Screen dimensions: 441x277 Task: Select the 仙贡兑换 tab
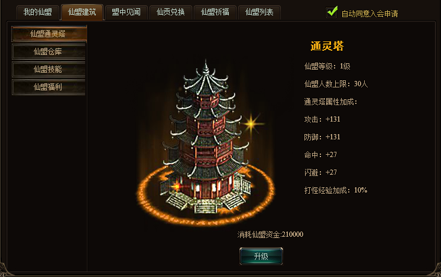click(x=171, y=12)
